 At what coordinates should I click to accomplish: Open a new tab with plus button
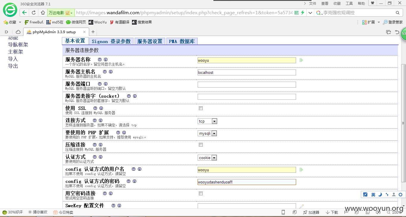[x=93, y=32]
